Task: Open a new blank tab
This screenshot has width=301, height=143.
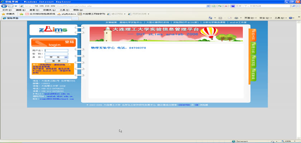Action: point(75,18)
